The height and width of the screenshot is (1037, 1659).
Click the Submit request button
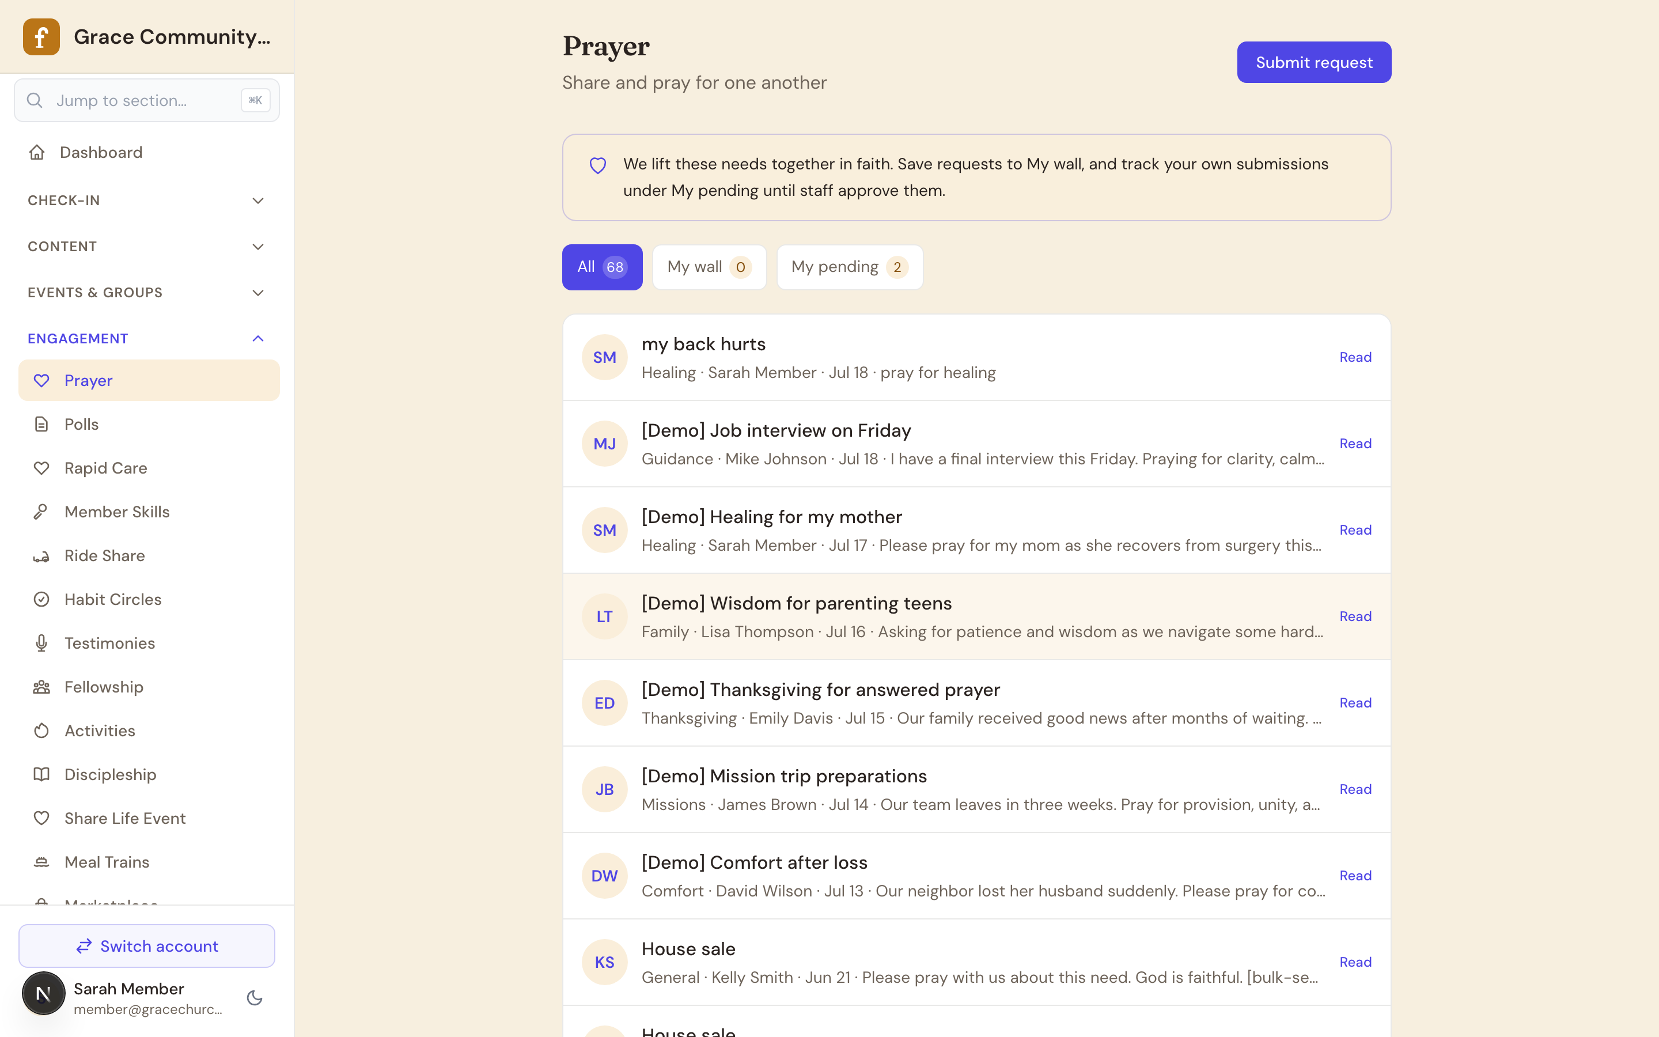(x=1314, y=62)
